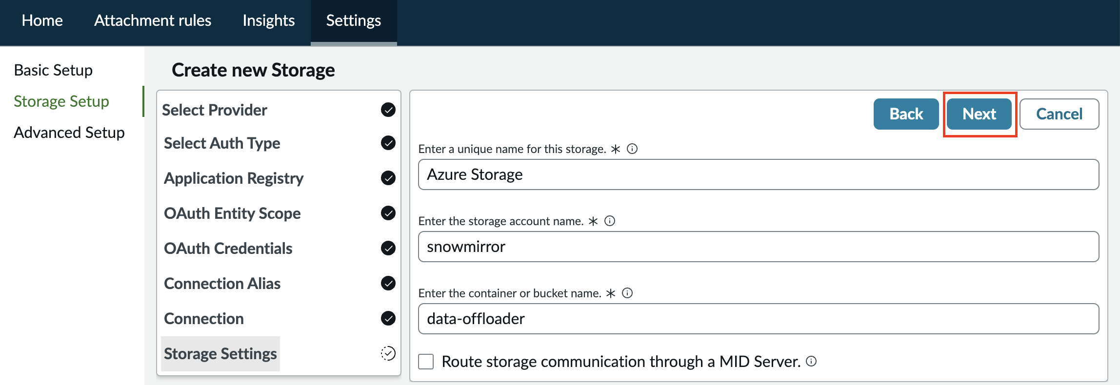Click checkmark icon for Select Provider step
The image size is (1120, 385).
(388, 110)
